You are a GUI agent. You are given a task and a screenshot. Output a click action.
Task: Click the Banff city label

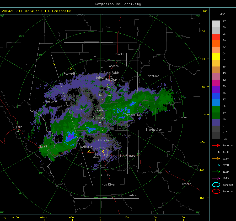coord(43,146)
